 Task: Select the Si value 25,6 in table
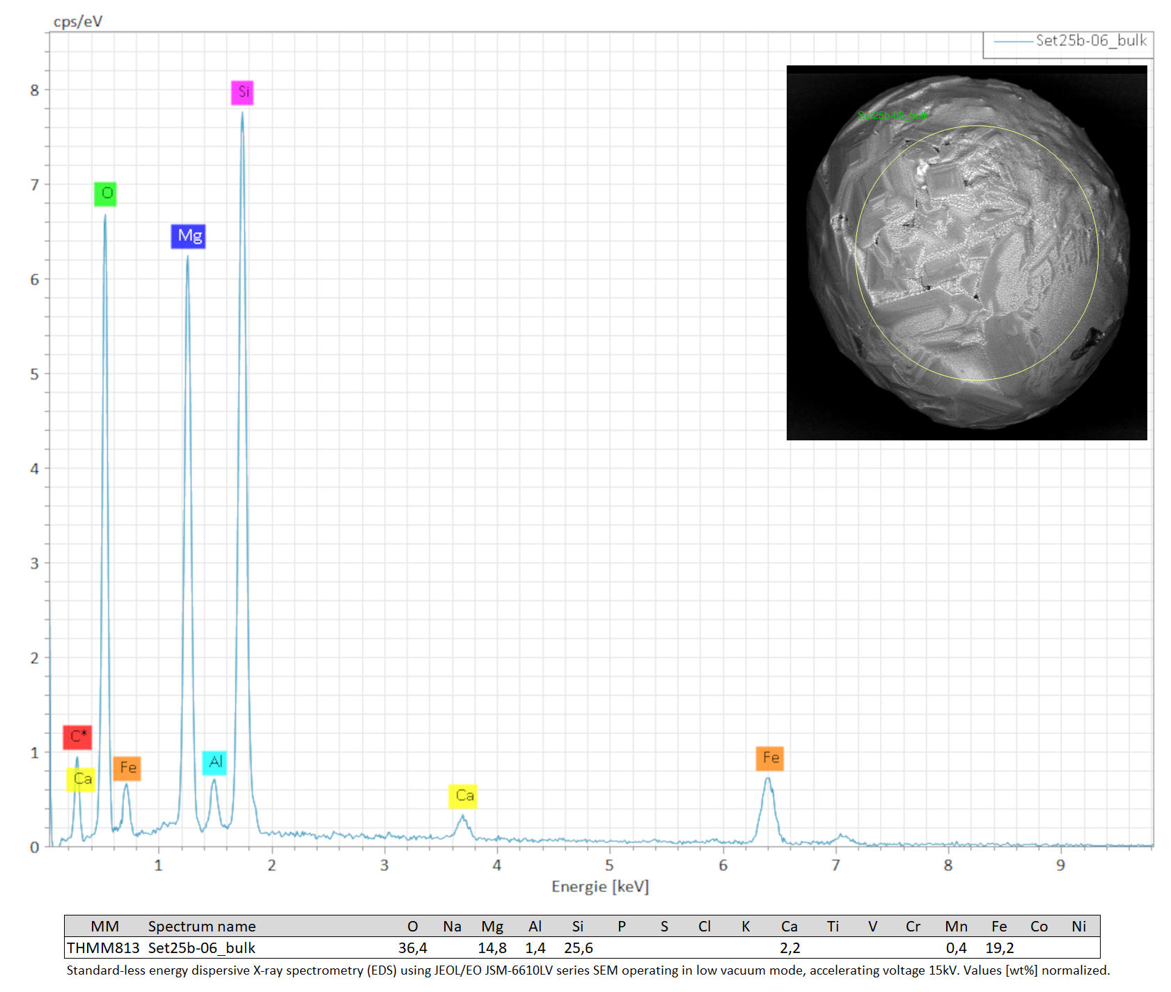pos(578,948)
